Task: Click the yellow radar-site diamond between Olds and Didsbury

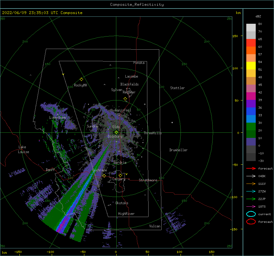Action: pos(116,132)
